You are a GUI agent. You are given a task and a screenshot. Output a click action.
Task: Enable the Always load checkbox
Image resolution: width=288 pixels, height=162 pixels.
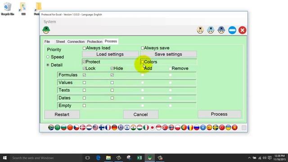point(84,48)
